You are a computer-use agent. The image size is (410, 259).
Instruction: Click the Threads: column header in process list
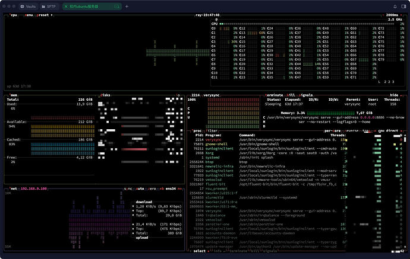(x=338, y=135)
